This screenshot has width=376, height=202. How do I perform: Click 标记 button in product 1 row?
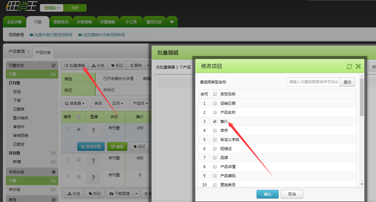(x=140, y=147)
